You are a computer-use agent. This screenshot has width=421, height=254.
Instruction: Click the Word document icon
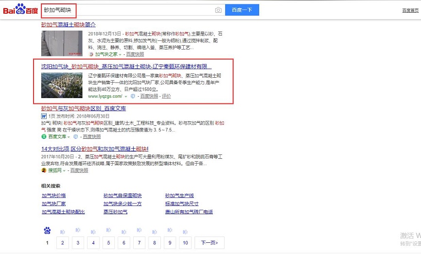point(44,116)
